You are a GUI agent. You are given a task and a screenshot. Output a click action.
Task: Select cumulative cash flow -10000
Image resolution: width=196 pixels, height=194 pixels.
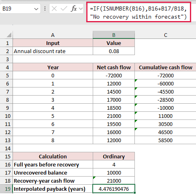[x=165, y=108]
